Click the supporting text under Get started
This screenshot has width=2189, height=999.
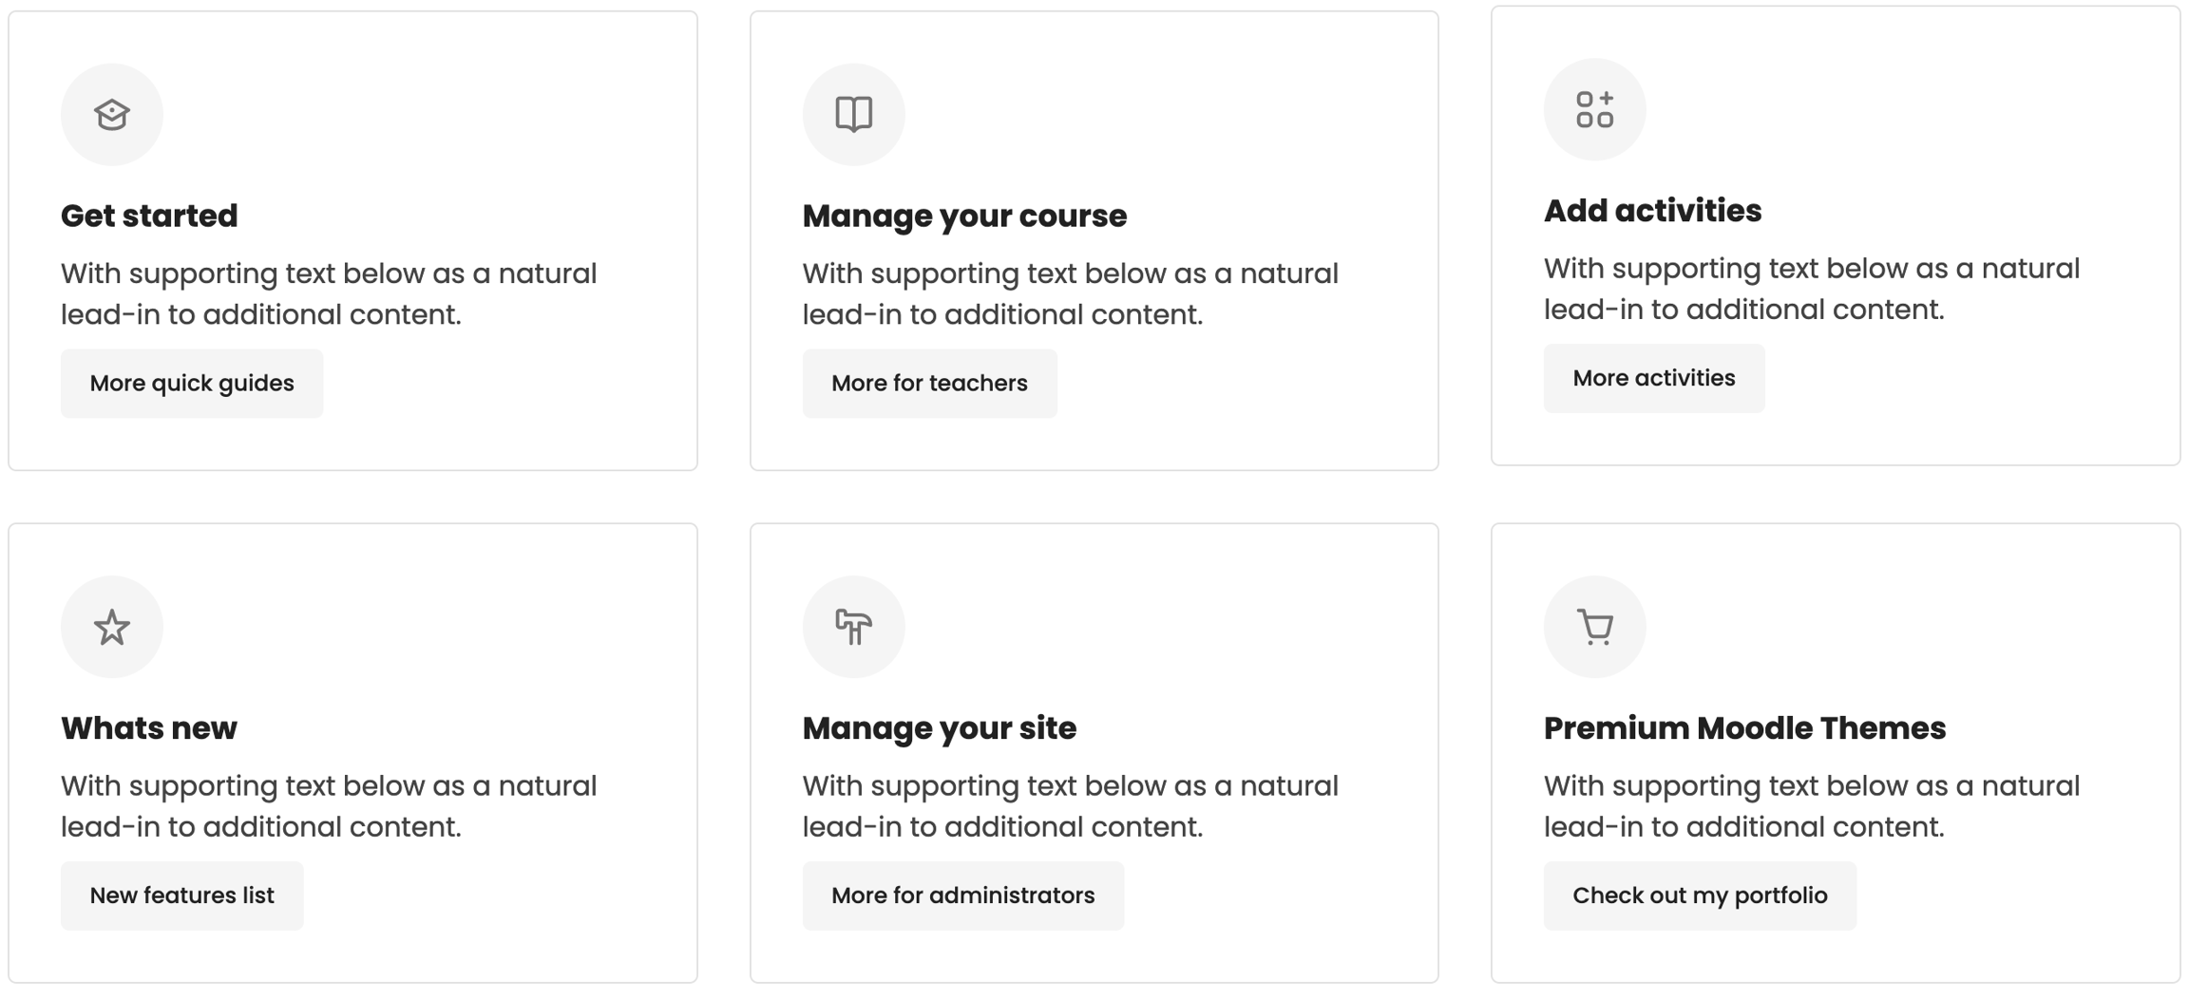point(329,294)
